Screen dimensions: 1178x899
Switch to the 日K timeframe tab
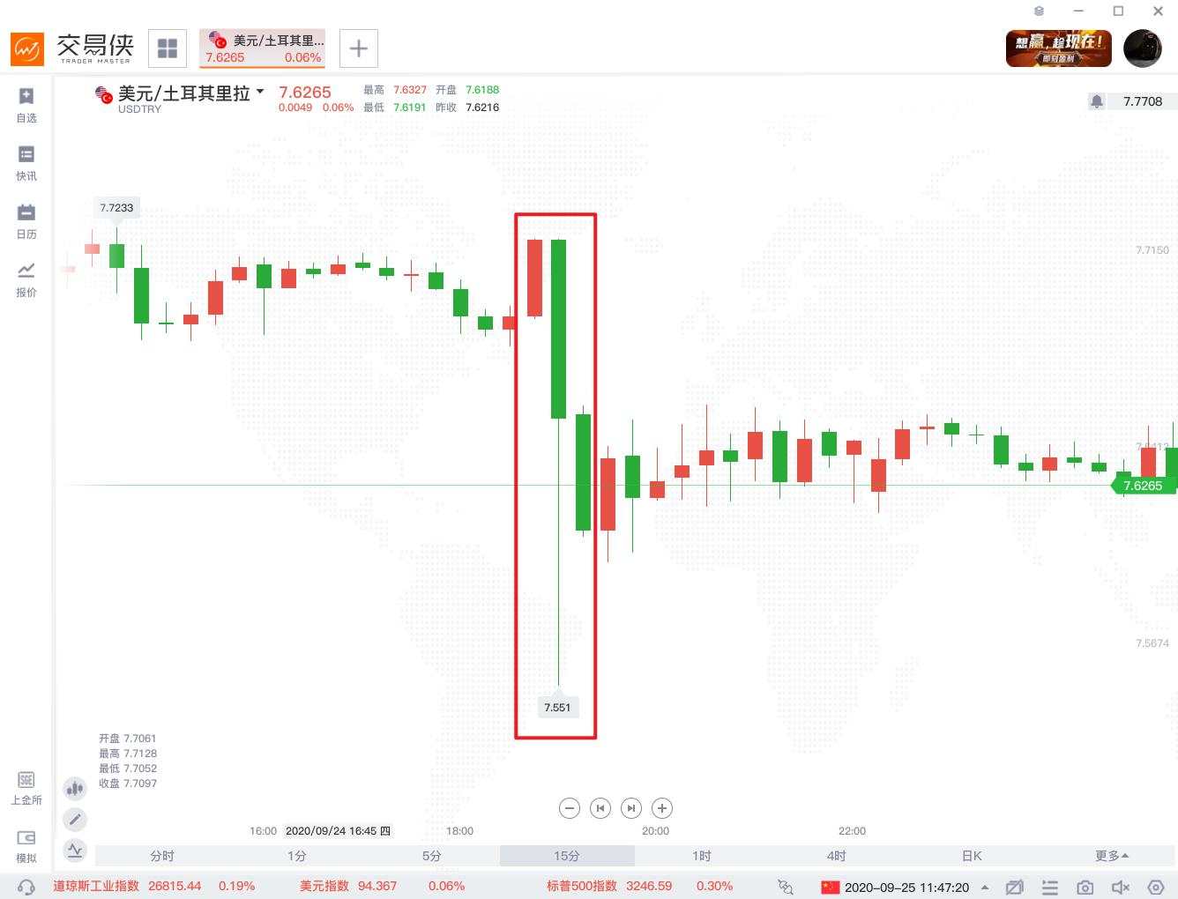click(972, 856)
